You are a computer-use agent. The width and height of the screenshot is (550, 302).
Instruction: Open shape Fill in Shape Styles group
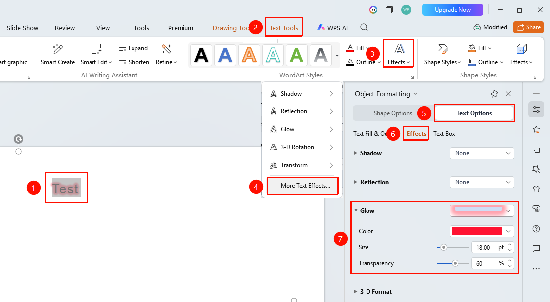480,48
